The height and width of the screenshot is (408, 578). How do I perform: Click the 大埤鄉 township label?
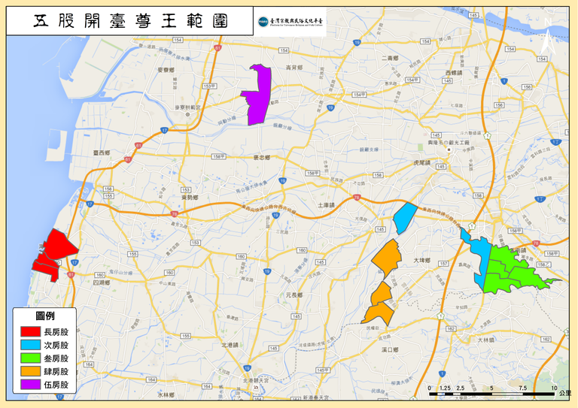coord(421,260)
